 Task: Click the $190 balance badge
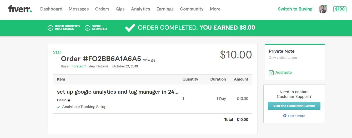point(340,9)
